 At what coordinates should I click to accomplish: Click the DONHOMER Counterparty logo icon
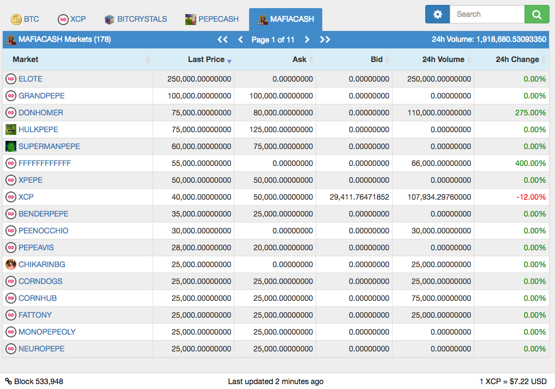[10, 113]
